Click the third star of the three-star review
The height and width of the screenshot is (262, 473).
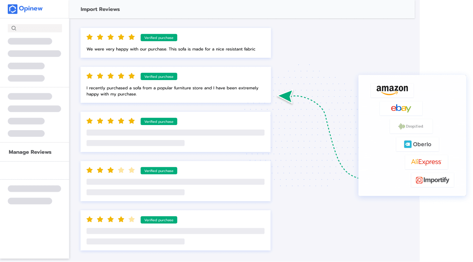click(110, 170)
